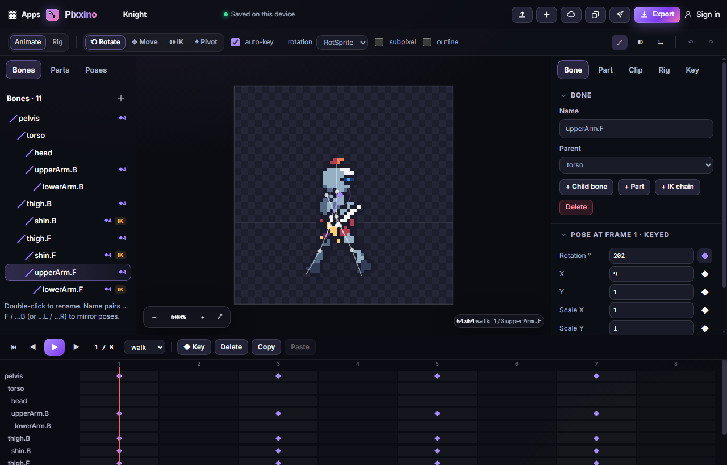Click the duplicate squares icon in header

[595, 15]
